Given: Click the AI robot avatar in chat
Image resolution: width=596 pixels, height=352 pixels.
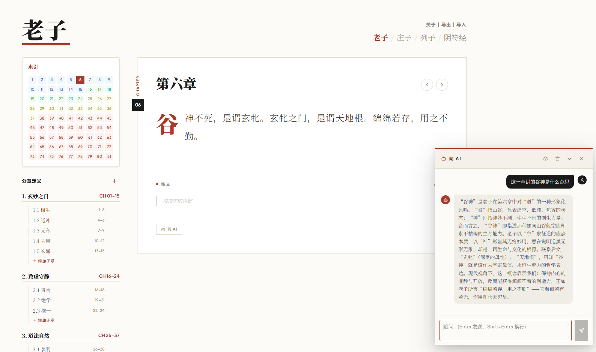Looking at the screenshot, I should [445, 200].
